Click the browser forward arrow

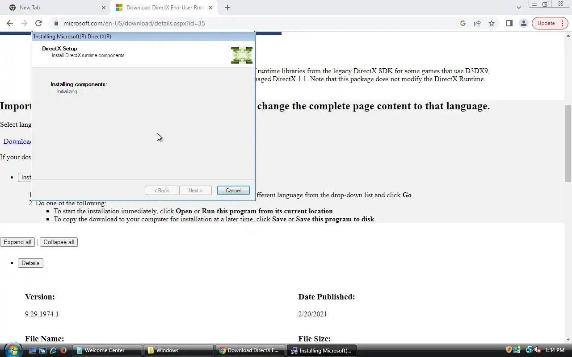pos(24,23)
